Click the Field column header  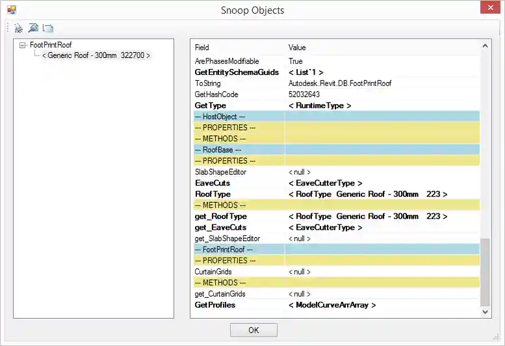pyautogui.click(x=202, y=47)
